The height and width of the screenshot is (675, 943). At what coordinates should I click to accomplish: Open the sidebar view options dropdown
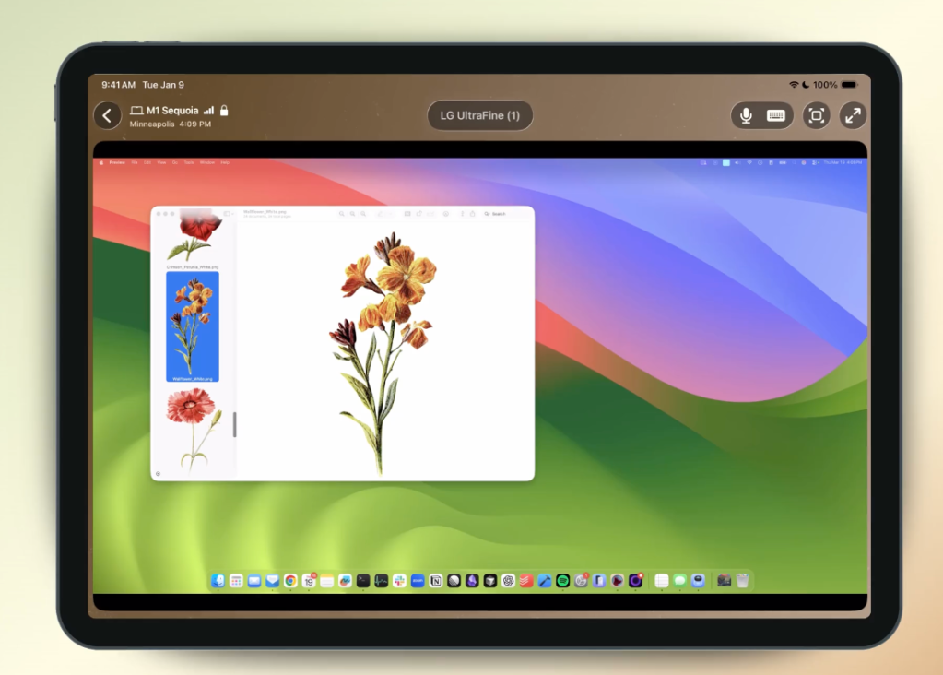(229, 214)
